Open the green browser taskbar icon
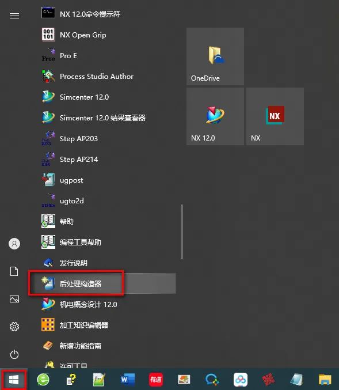339x390 pixels. pyautogui.click(x=43, y=380)
